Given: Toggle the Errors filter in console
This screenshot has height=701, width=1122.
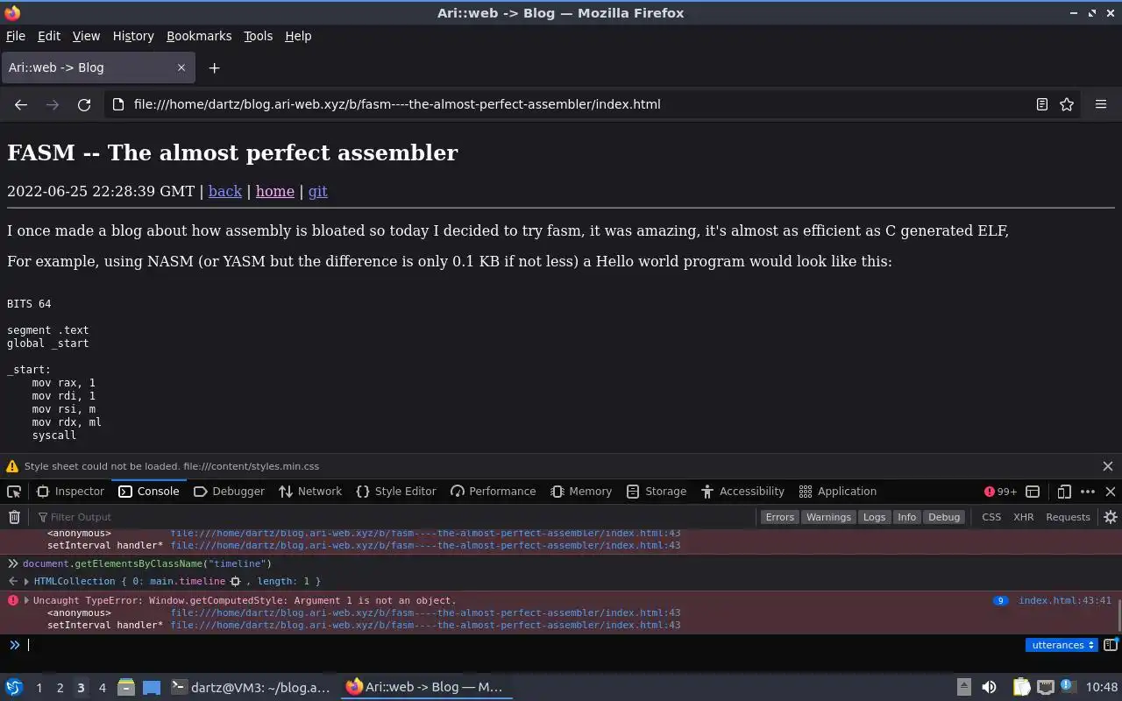Looking at the screenshot, I should tap(779, 517).
